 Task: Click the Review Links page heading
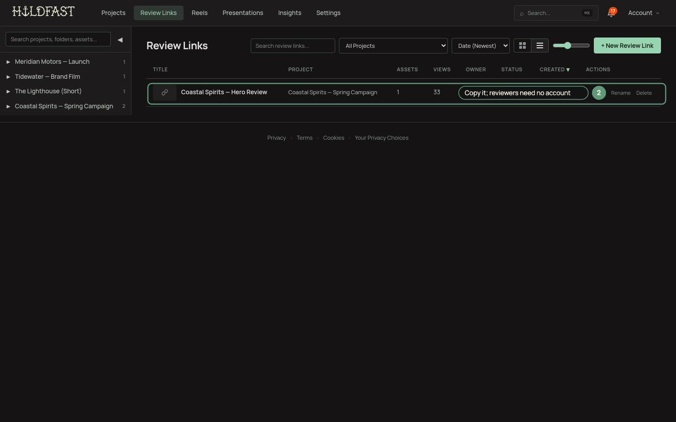click(x=177, y=45)
